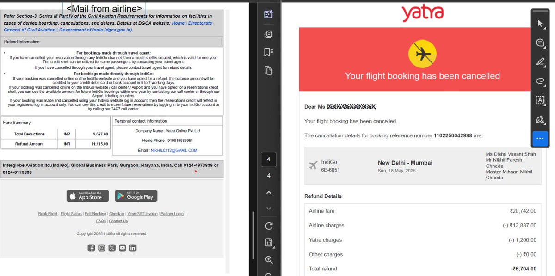Open the Check-in link
Image resolution: width=555 pixels, height=276 pixels.
pos(117,214)
